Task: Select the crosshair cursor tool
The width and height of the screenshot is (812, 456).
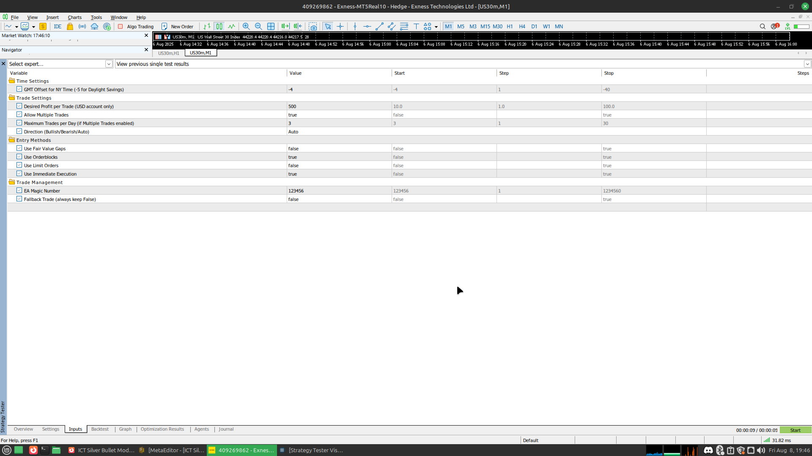Action: tap(340, 26)
